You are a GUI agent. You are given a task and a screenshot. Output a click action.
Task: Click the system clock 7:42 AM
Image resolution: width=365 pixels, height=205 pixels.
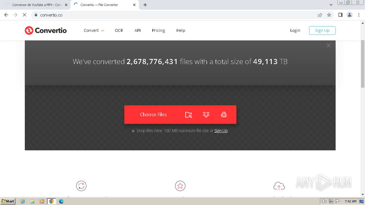pos(350,201)
